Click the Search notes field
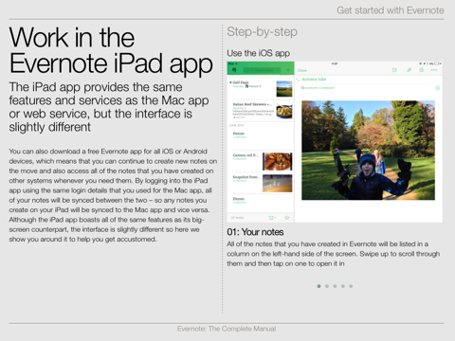455x341 pixels. 262,70
